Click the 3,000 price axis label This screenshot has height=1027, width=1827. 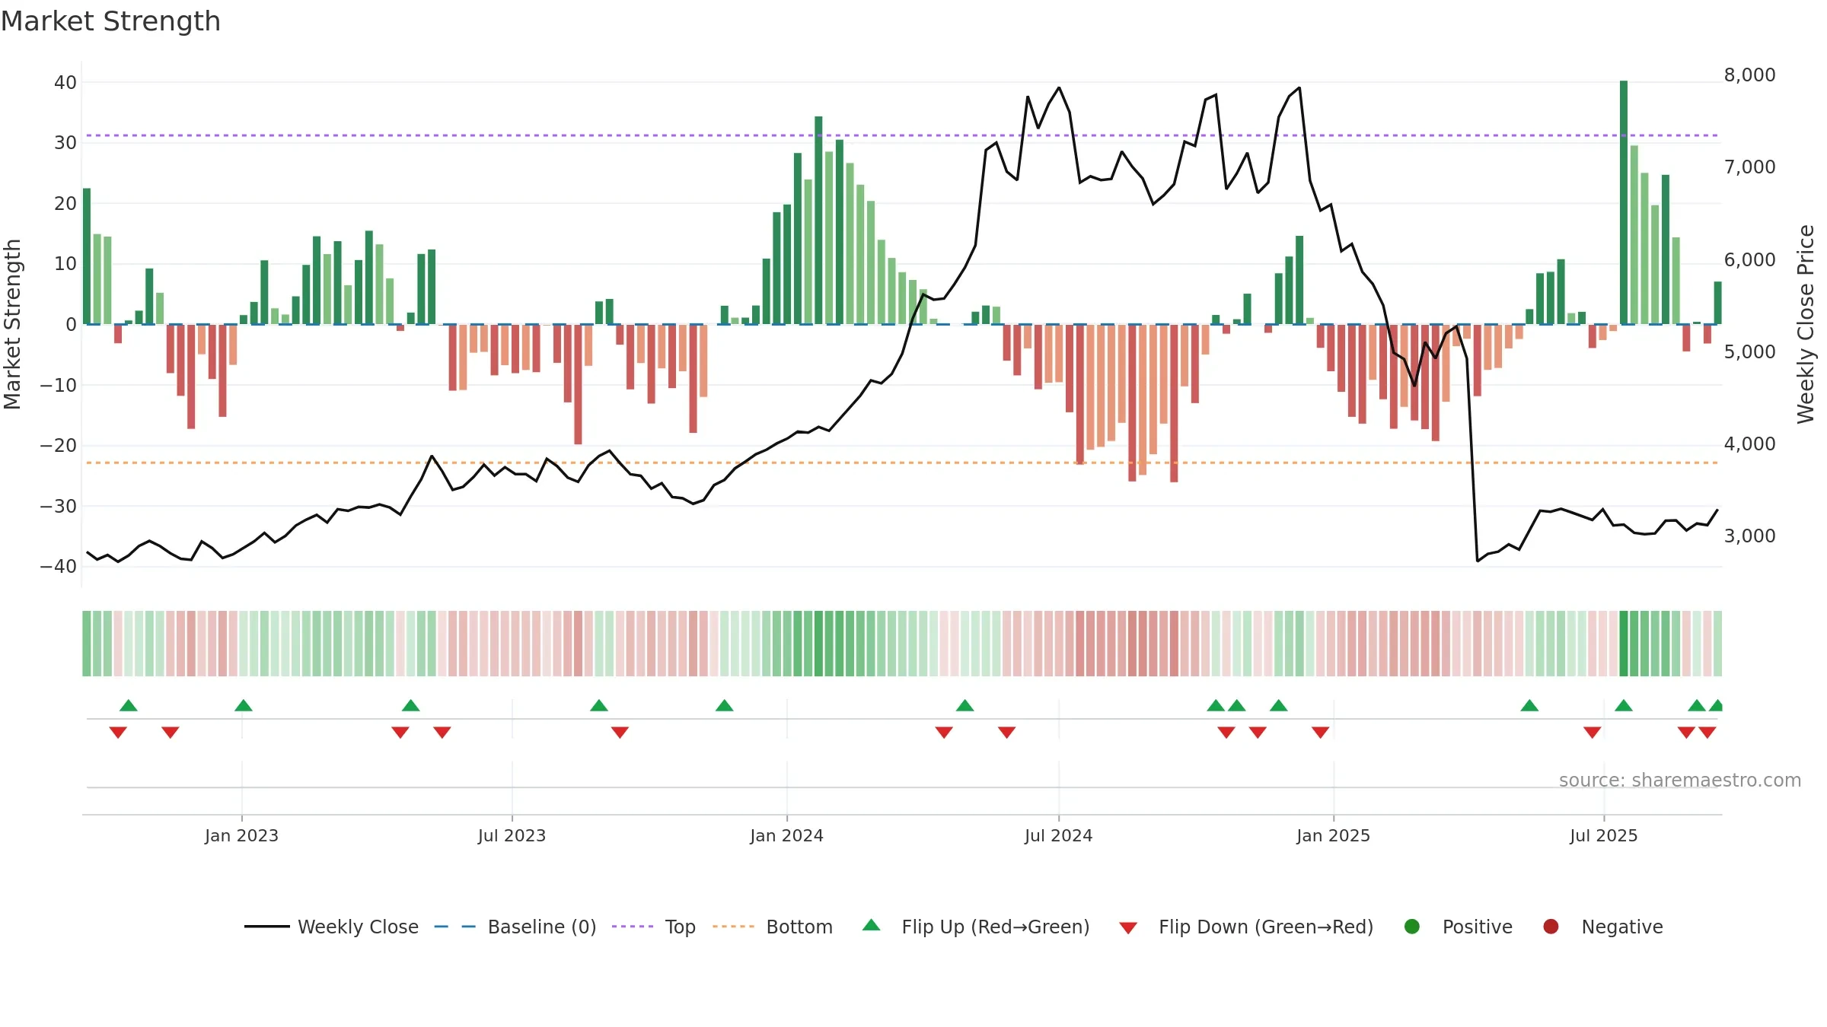click(x=1749, y=536)
